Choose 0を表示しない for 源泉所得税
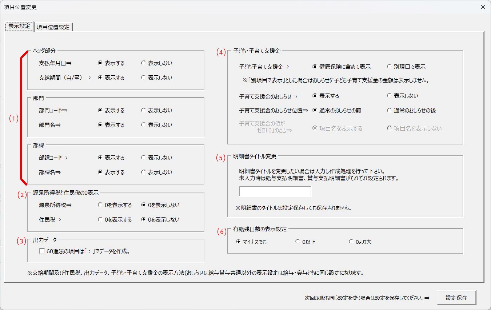This screenshot has width=491, height=310. pos(160,205)
